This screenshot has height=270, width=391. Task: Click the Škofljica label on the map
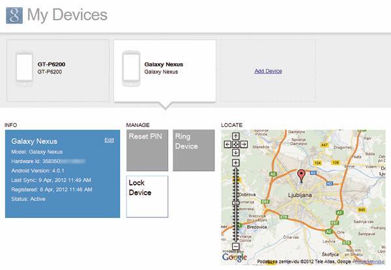[x=330, y=254]
